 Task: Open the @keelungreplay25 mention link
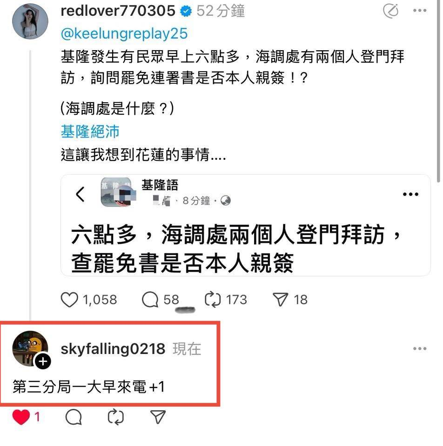124,33
